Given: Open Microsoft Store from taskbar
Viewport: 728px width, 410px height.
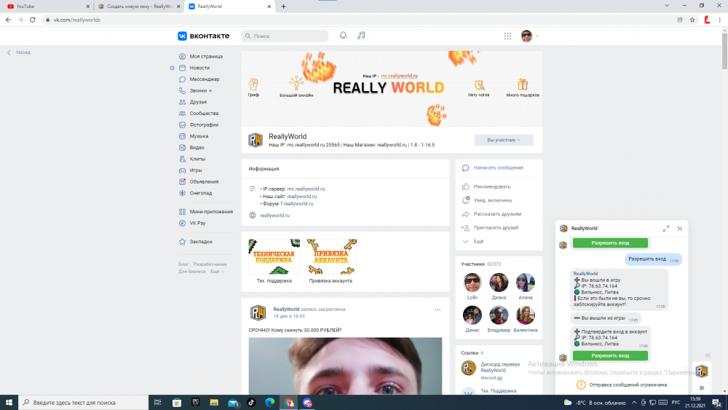Looking at the screenshot, I should 177,403.
